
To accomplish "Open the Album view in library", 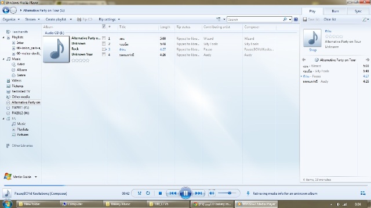I will 22,70.
